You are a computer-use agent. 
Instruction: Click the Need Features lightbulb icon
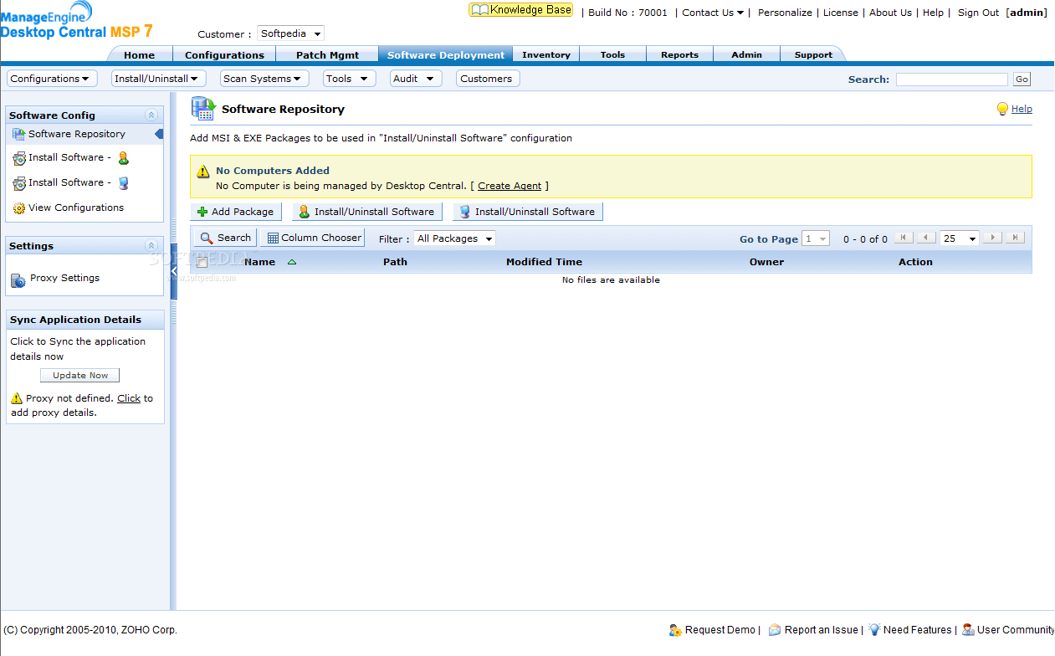tap(874, 629)
